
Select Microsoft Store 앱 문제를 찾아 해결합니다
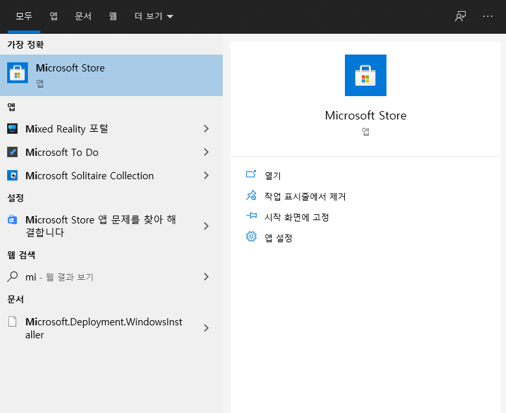[101, 226]
